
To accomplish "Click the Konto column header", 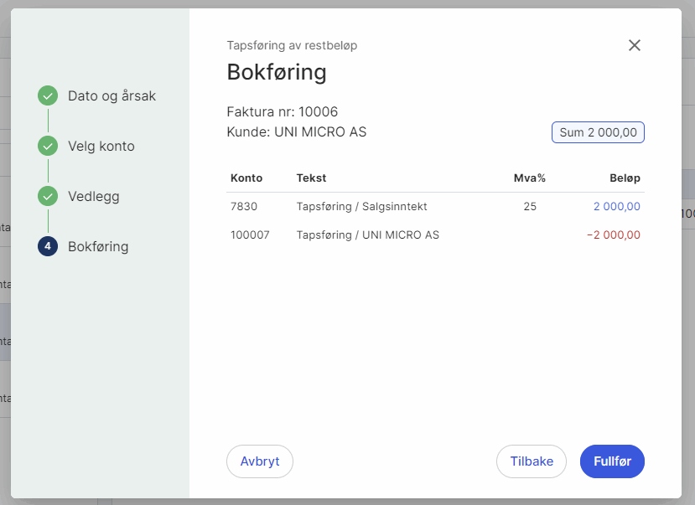I will click(x=246, y=178).
